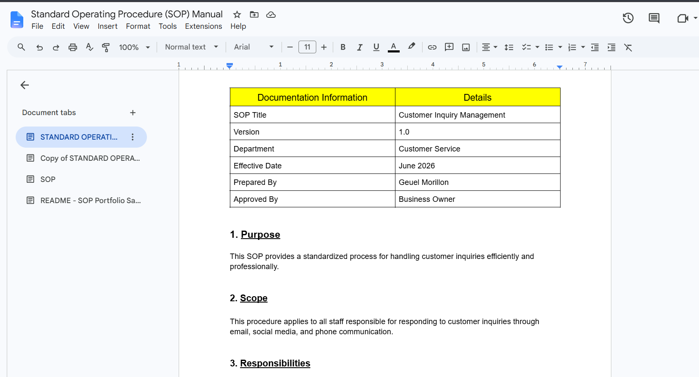Click the Customer Inquiry Management cell
The image size is (699, 377).
coord(478,115)
